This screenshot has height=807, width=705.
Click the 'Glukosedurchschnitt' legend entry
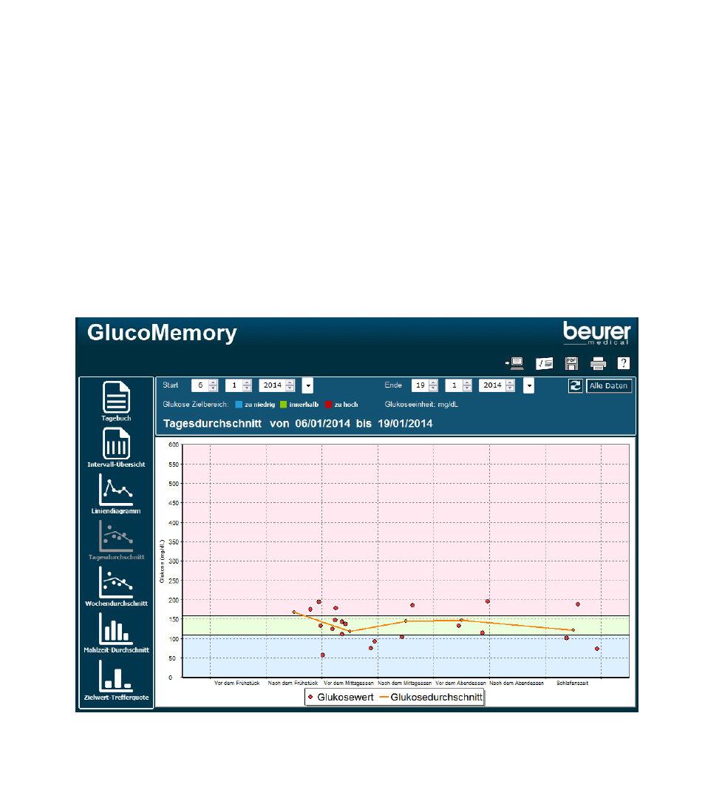point(431,698)
